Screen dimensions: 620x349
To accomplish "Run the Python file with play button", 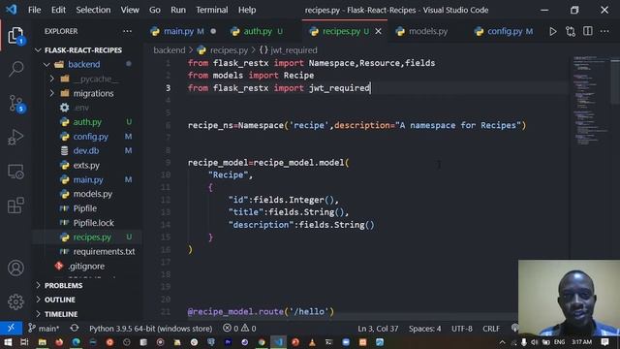I will 553,31.
